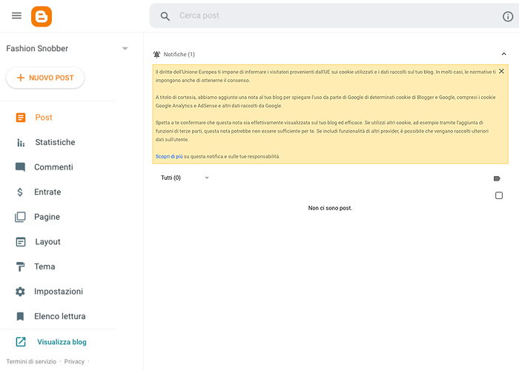Click the Elenco lettura bookmark icon
519x370 pixels.
20,317
